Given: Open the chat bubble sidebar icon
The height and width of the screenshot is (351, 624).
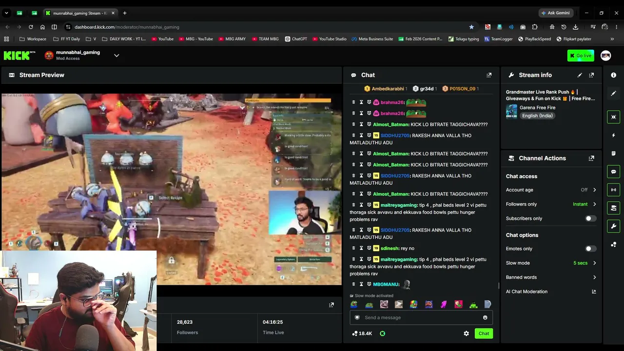Looking at the screenshot, I should (x=614, y=172).
